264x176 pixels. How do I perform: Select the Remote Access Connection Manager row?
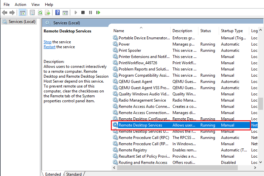(185, 112)
